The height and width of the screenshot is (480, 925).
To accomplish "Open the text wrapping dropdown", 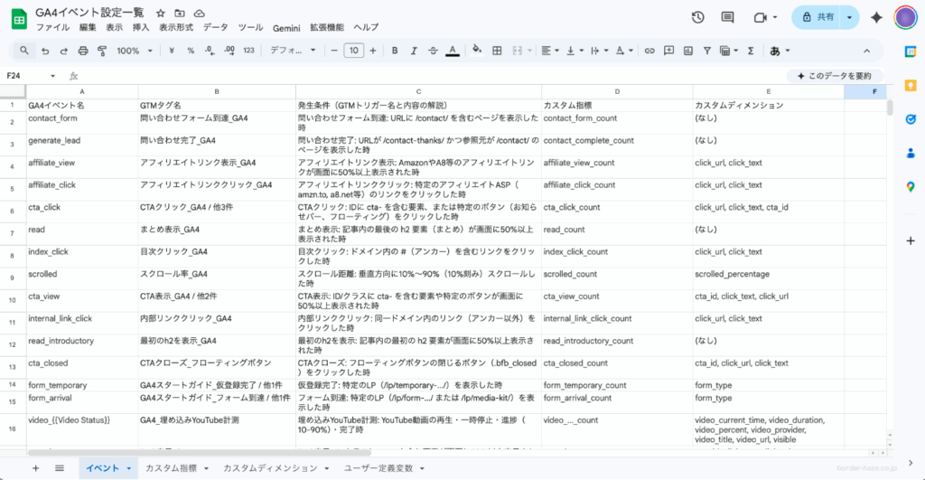I will (x=599, y=51).
